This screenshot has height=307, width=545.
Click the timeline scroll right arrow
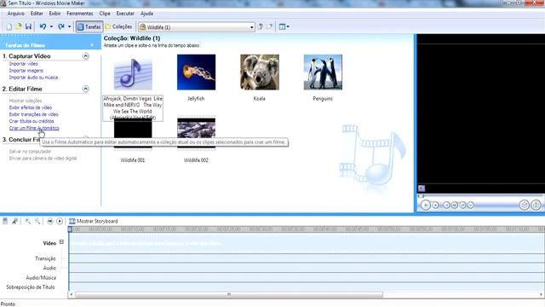coord(542,294)
